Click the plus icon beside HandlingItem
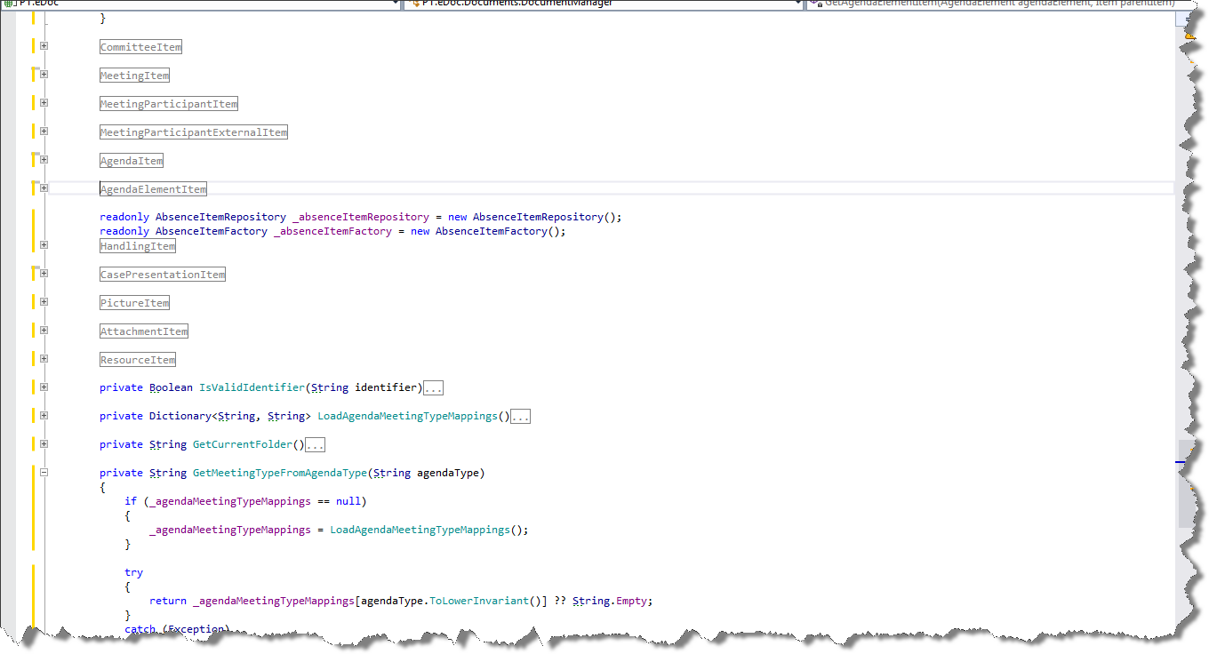1209x654 pixels. pos(44,245)
